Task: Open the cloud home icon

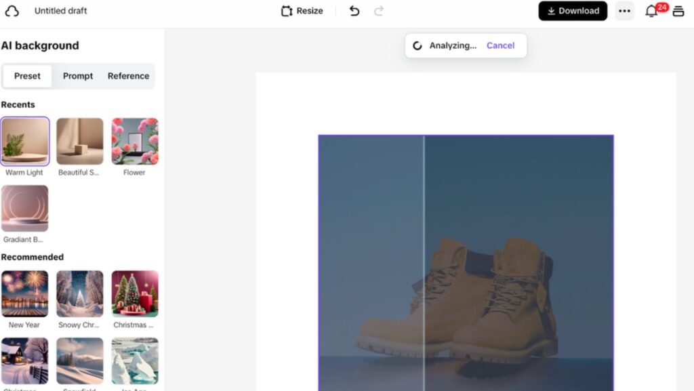Action: click(12, 11)
